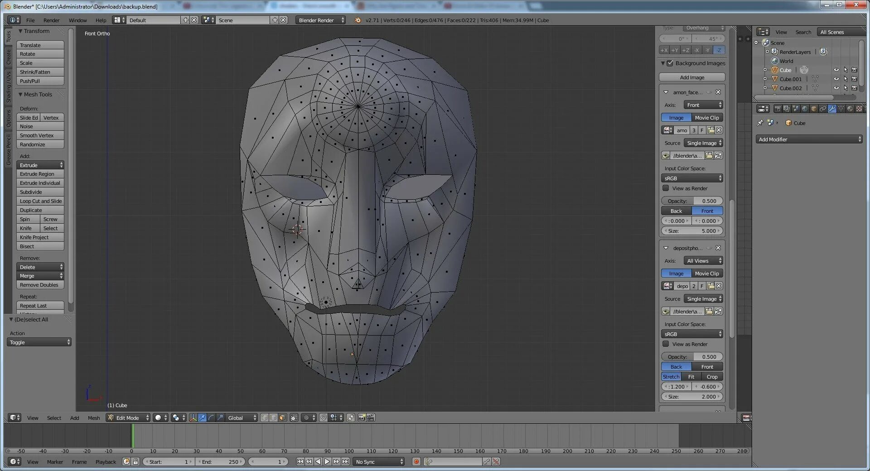Image resolution: width=870 pixels, height=471 pixels.
Task: Disable renderability of Cube.002 via camera toggle
Action: (x=855, y=88)
